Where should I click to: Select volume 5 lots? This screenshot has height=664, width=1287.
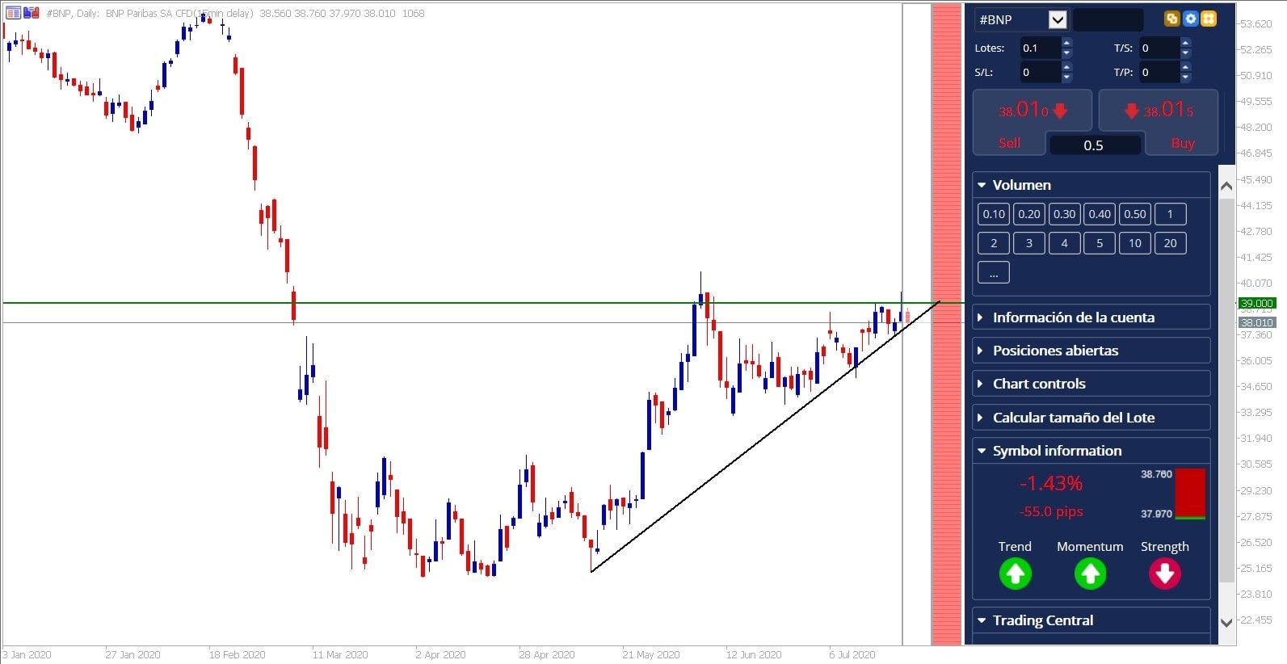(1100, 243)
